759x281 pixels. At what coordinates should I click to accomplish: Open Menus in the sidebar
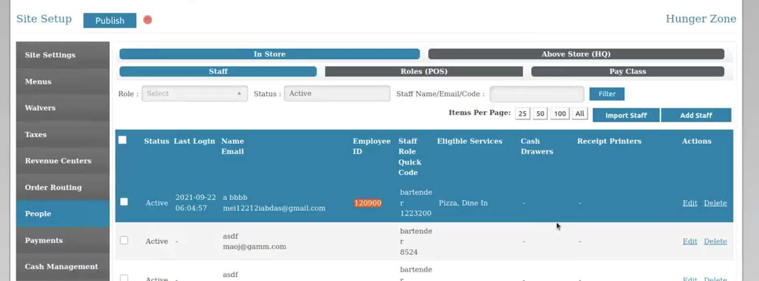click(x=63, y=81)
